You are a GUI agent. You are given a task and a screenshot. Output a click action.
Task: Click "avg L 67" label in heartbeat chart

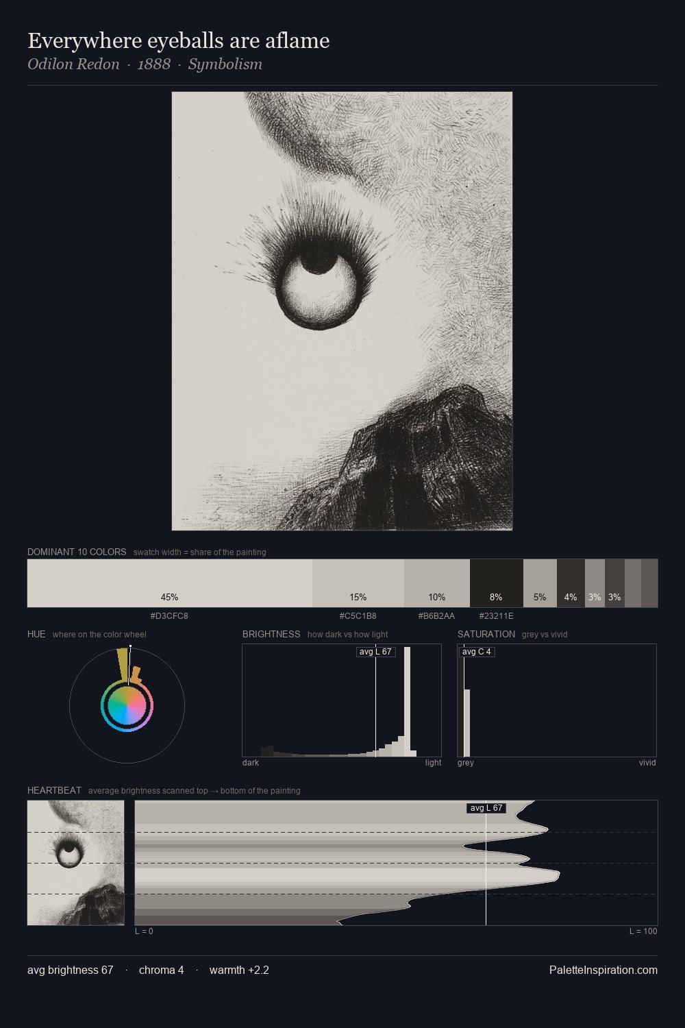click(x=486, y=808)
